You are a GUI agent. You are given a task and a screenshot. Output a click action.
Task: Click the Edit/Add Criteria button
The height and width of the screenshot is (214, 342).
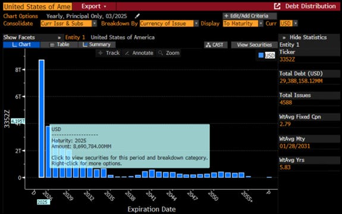click(250, 16)
